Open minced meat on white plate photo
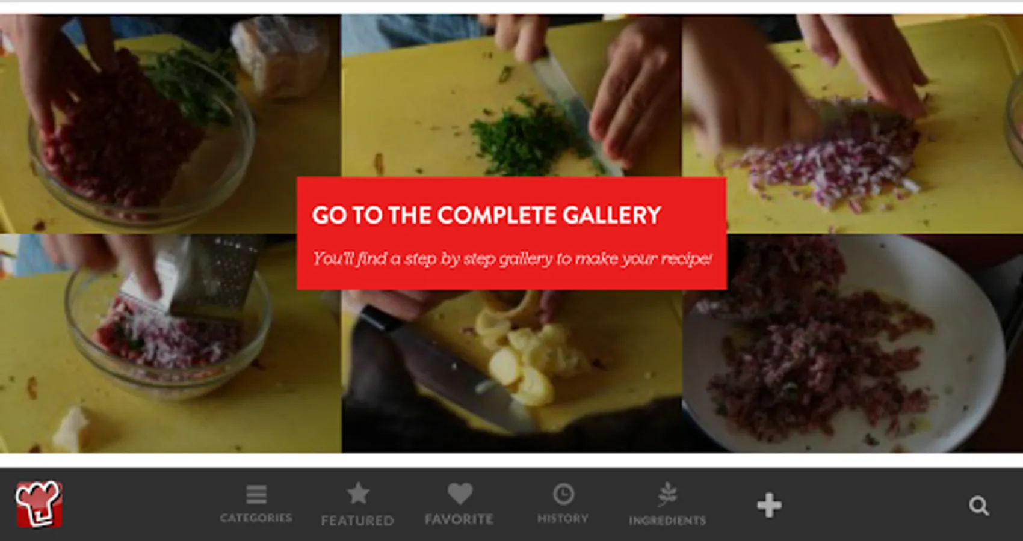Viewport: 1023px width, 541px height. coord(853,344)
